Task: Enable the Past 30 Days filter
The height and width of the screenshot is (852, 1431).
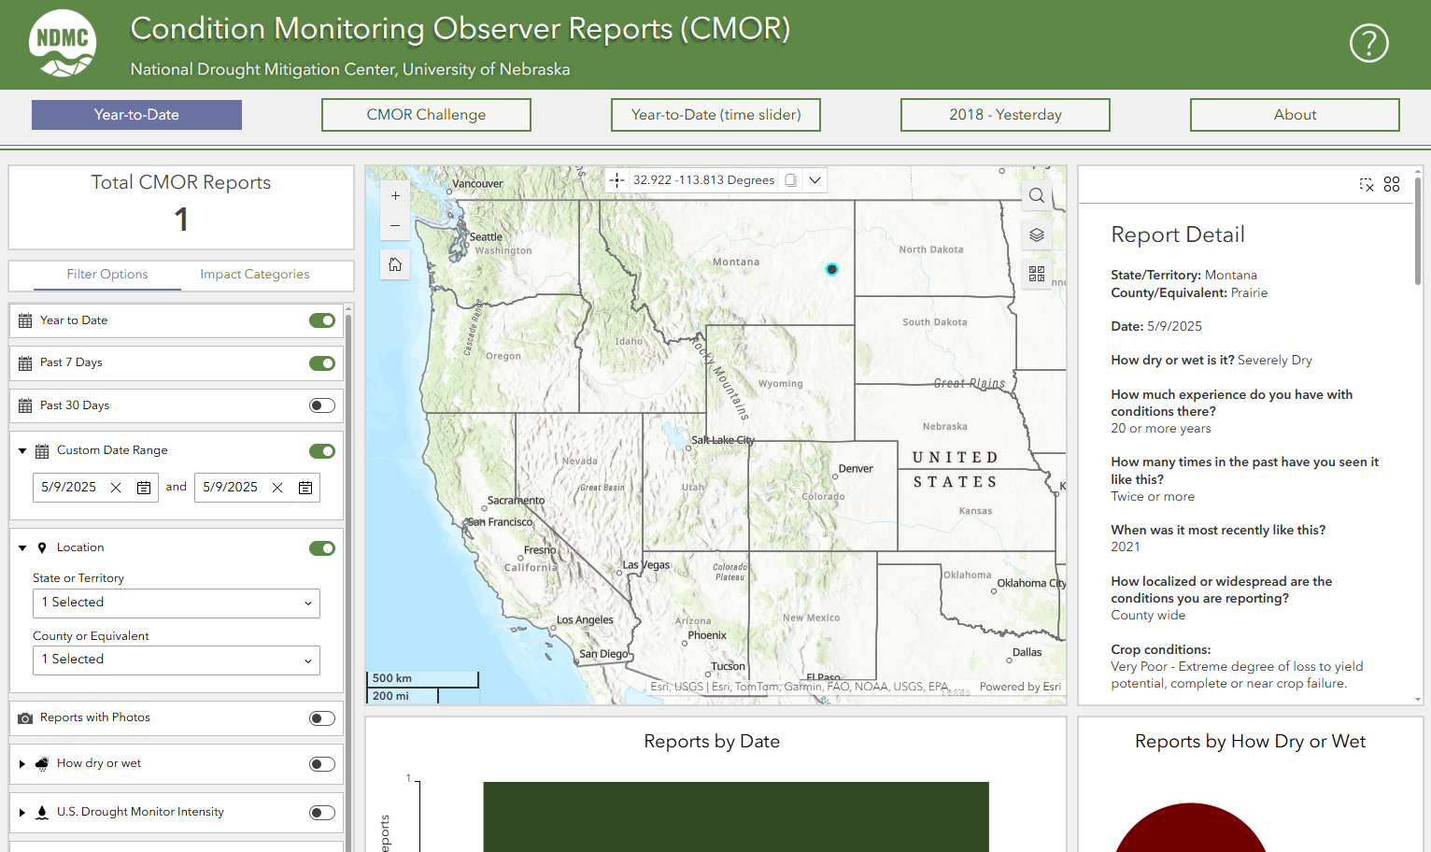Action: (322, 405)
